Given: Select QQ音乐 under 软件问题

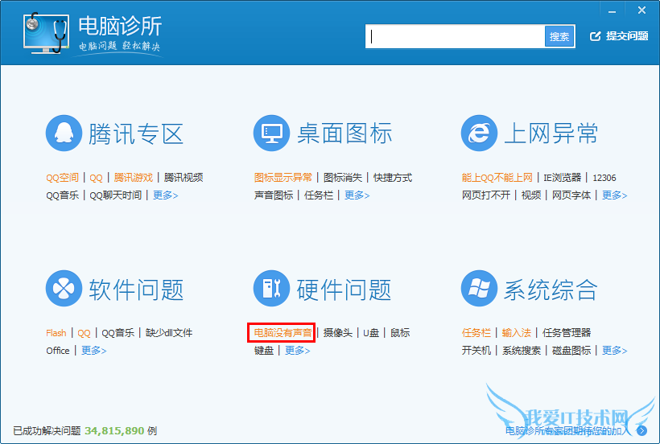Looking at the screenshot, I should click(118, 333).
